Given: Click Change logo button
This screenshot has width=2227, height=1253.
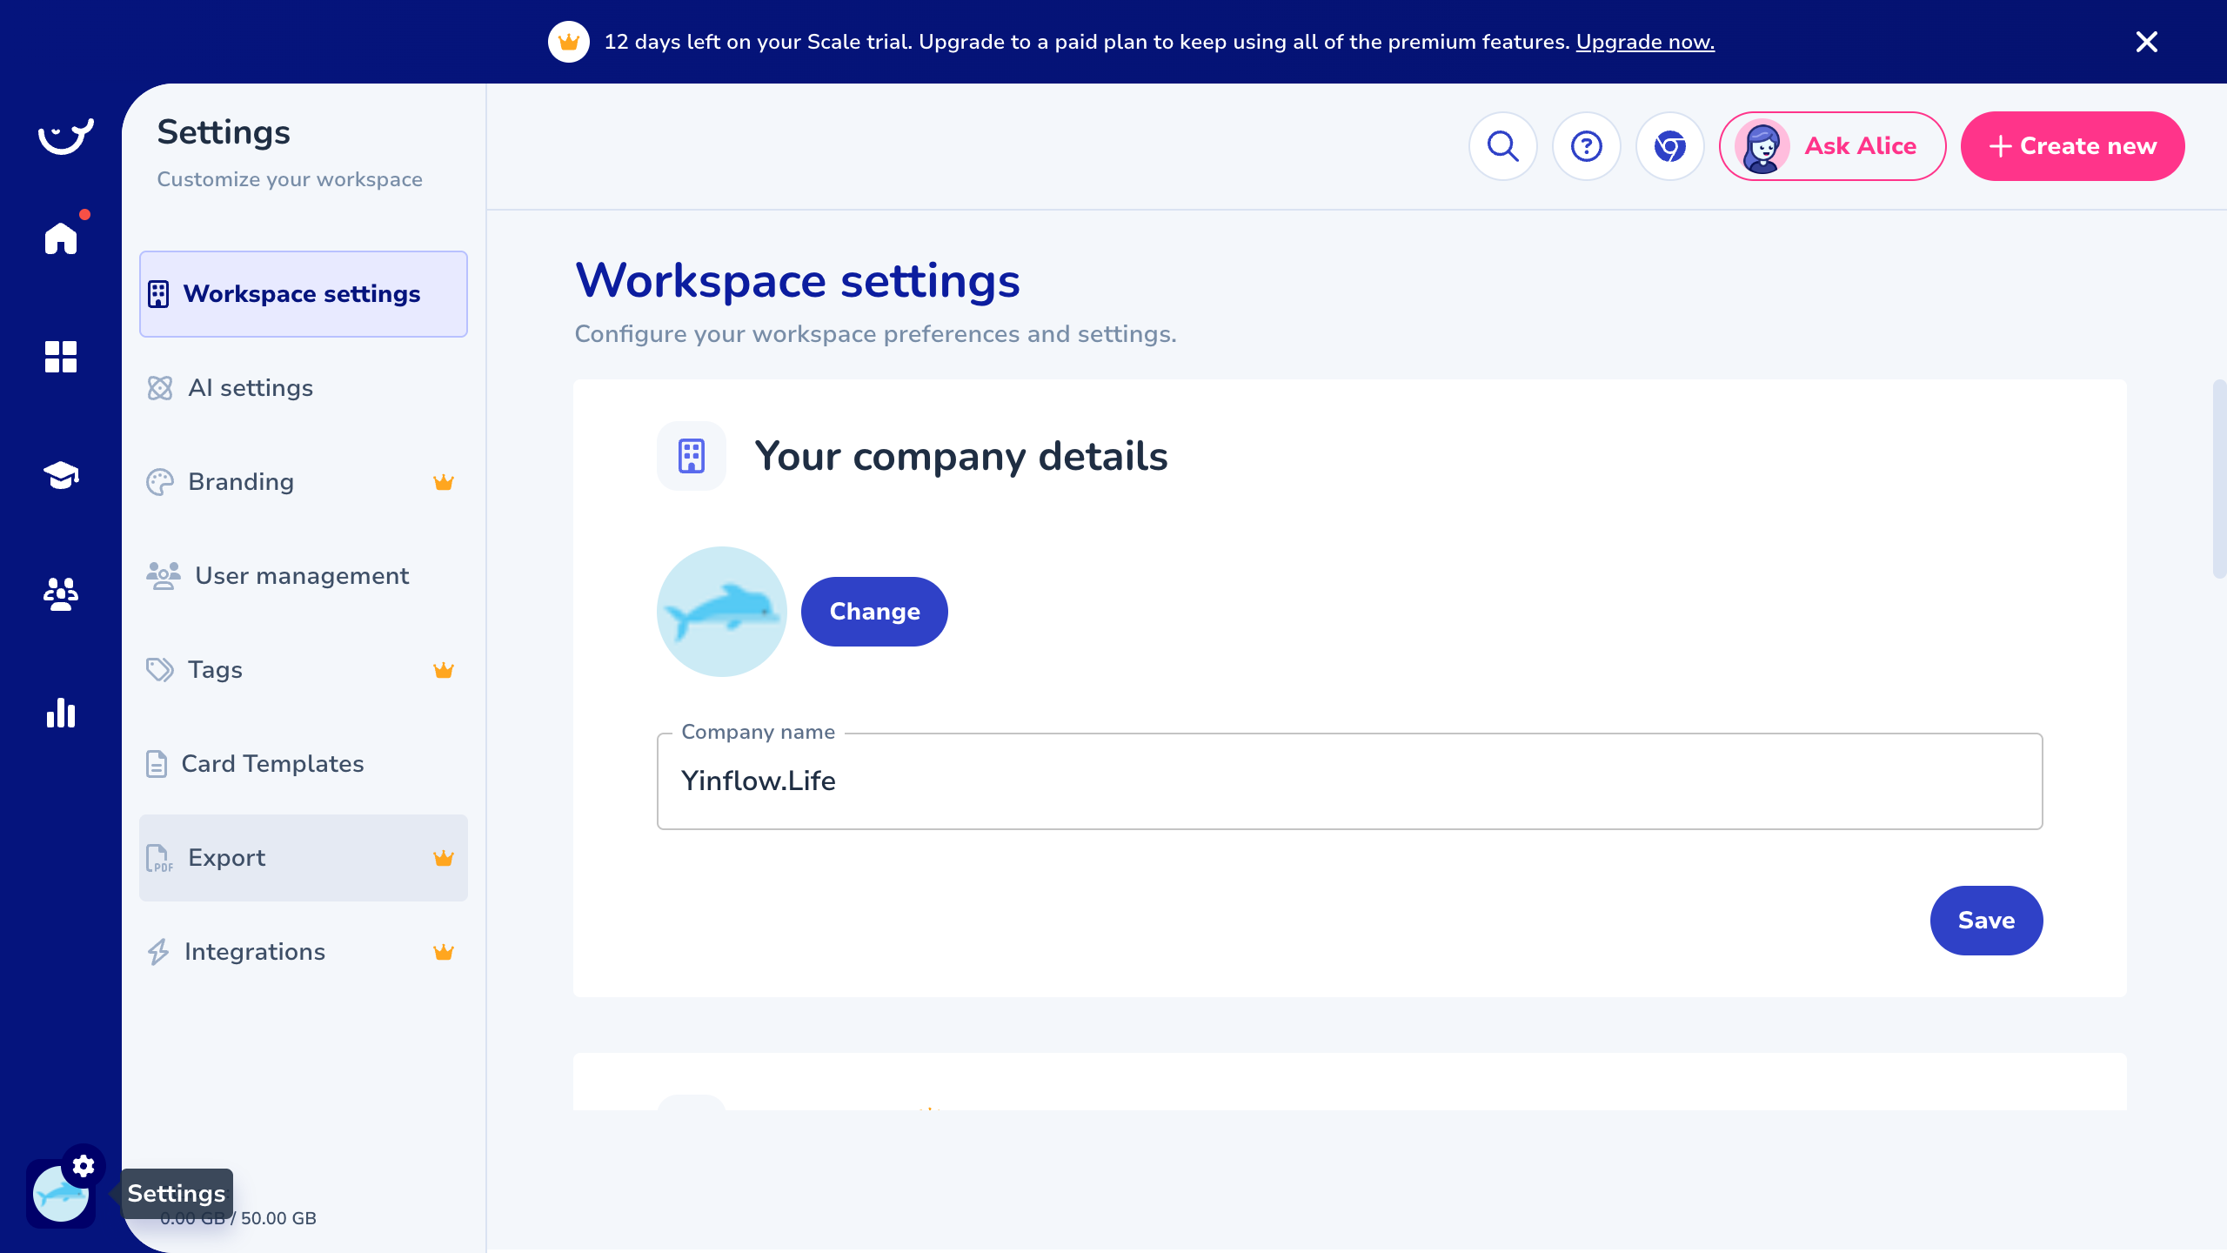Looking at the screenshot, I should (x=874, y=612).
